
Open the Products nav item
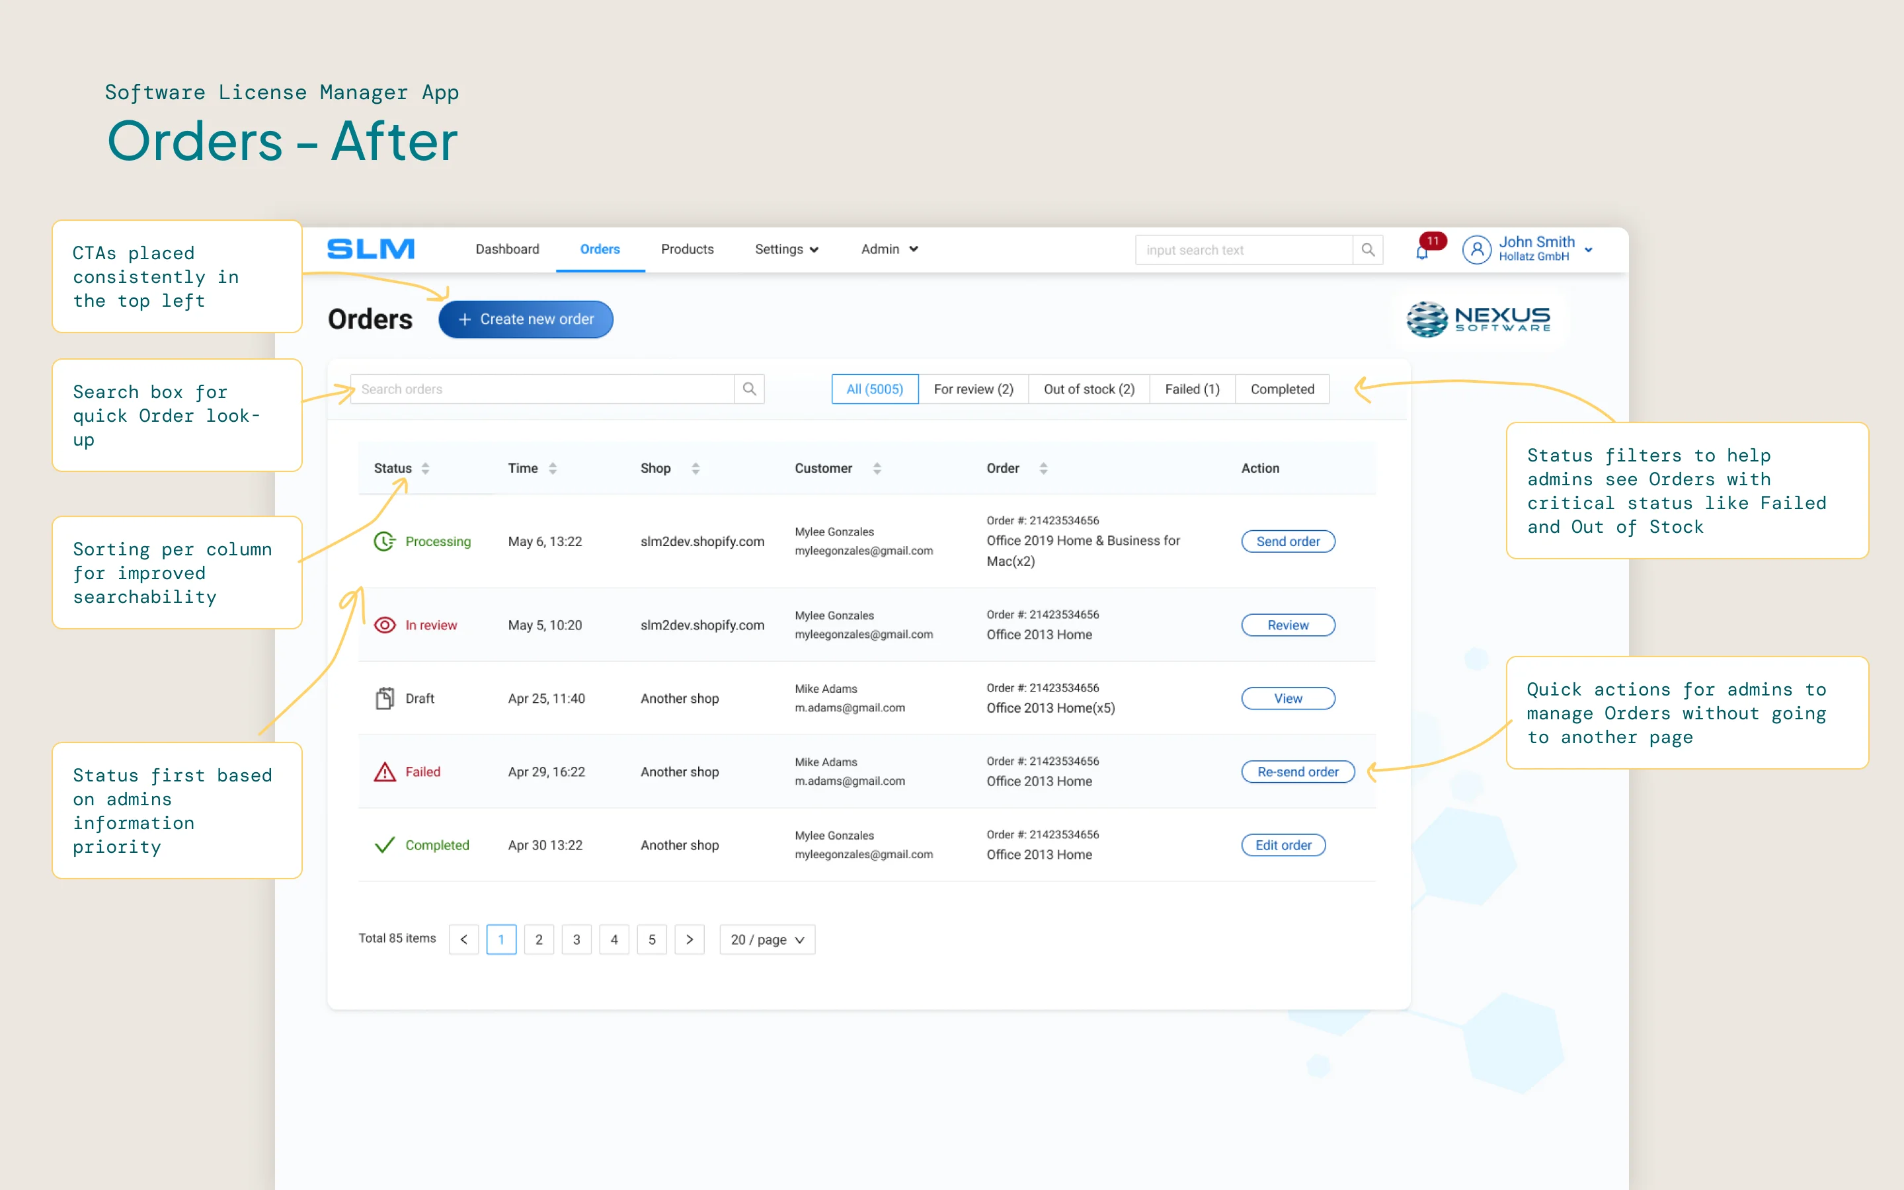(688, 249)
